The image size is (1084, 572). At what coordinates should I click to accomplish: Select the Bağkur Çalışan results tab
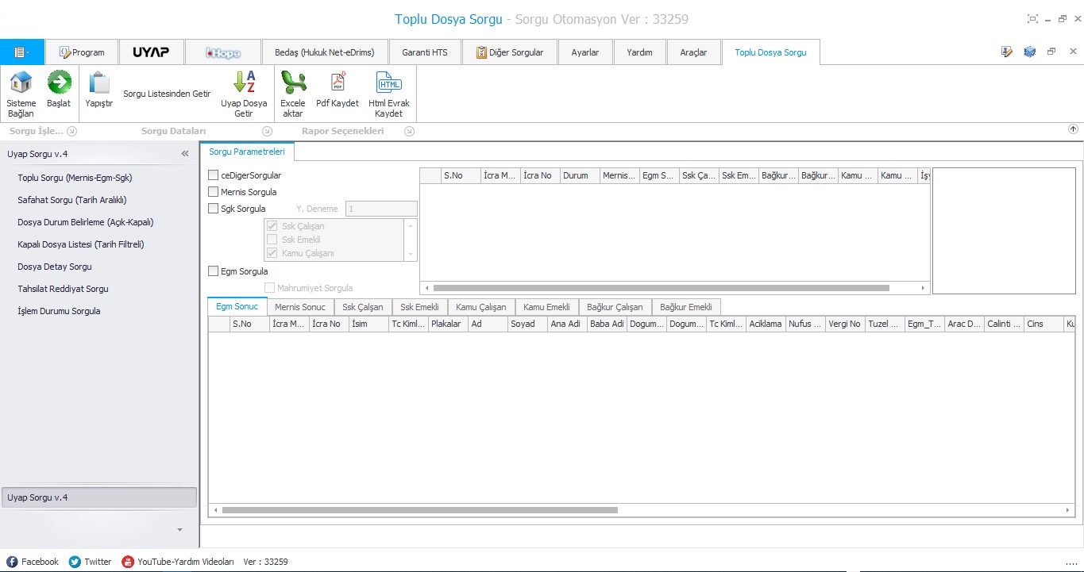coord(615,307)
